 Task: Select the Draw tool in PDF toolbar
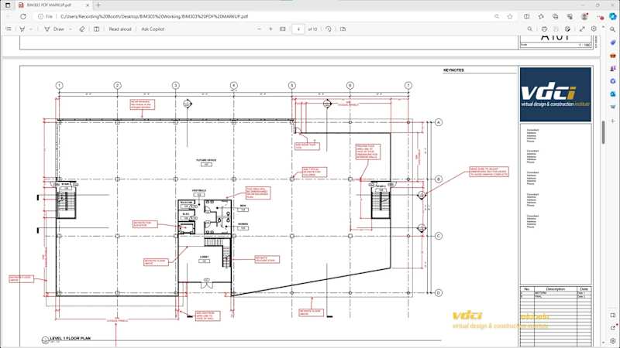click(x=54, y=29)
